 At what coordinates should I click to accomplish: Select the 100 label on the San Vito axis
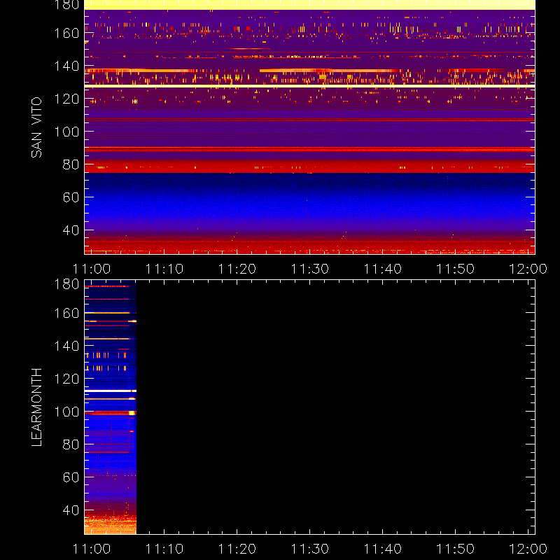pos(66,132)
